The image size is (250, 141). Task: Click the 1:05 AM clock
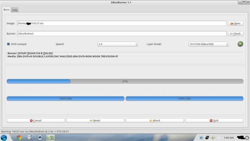(x=229, y=138)
